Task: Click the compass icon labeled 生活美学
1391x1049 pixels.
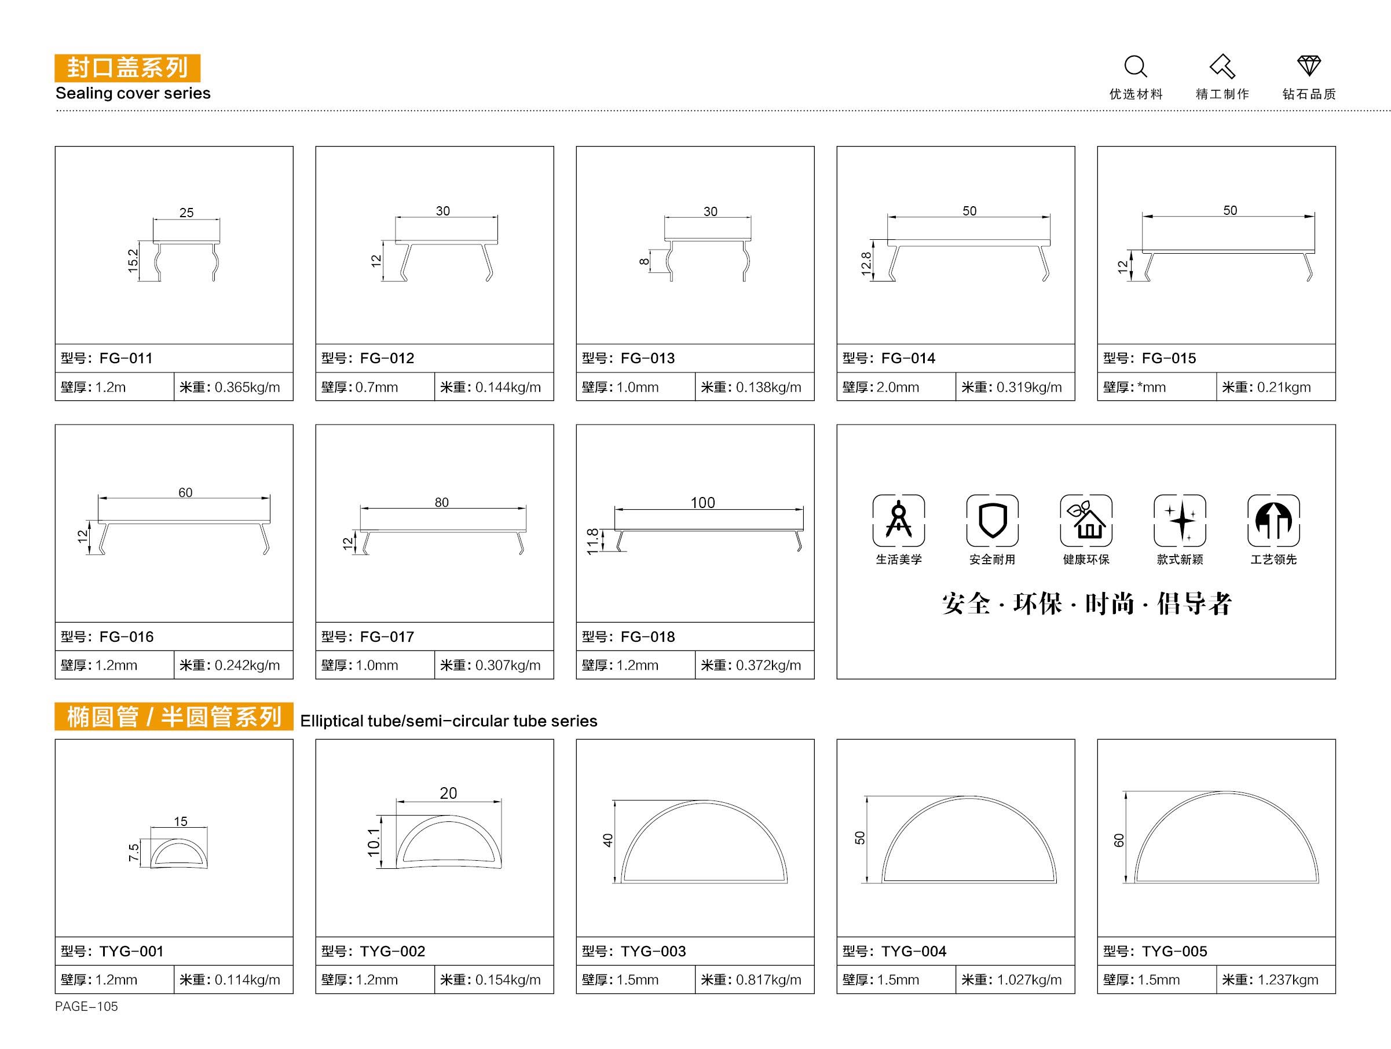Action: (898, 521)
